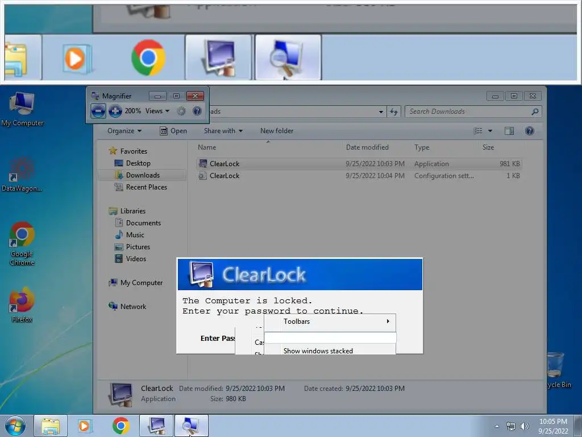The height and width of the screenshot is (437, 582).
Task: Open the Magnifier Views dropdown
Action: (x=157, y=111)
